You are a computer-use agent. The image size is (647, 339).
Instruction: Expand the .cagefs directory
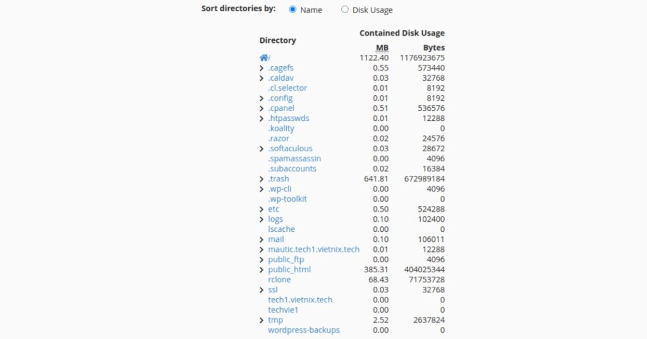pos(262,68)
